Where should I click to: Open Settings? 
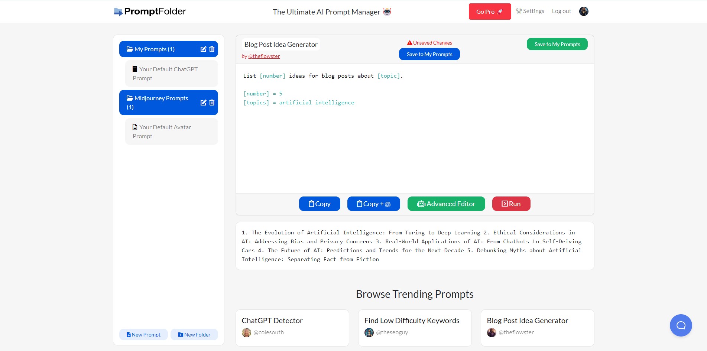pos(530,11)
